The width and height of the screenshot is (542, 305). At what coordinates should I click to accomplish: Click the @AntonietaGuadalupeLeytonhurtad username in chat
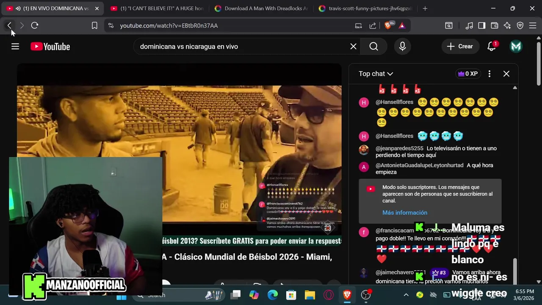coord(420,165)
